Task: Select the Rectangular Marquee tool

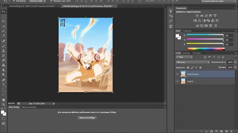Action: tap(4, 16)
